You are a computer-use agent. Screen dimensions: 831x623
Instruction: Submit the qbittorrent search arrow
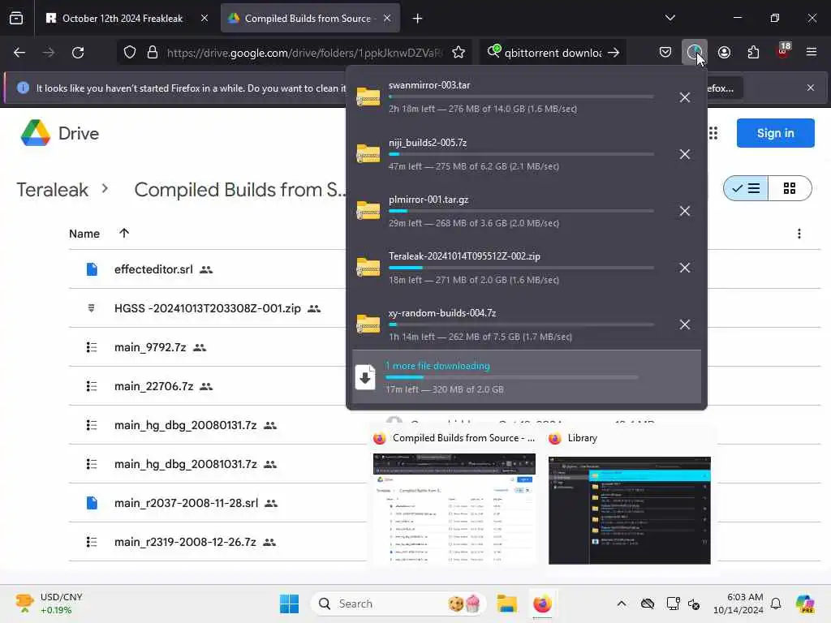coord(614,53)
